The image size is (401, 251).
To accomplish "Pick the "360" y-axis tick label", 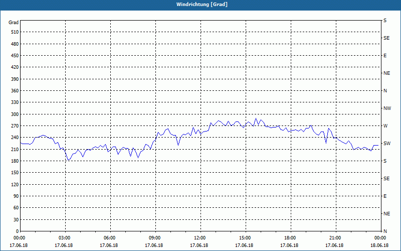I will (15, 91).
